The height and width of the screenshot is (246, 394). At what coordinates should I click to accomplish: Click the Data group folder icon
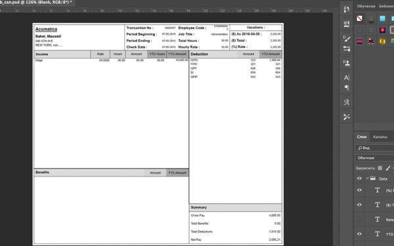(x=373, y=178)
